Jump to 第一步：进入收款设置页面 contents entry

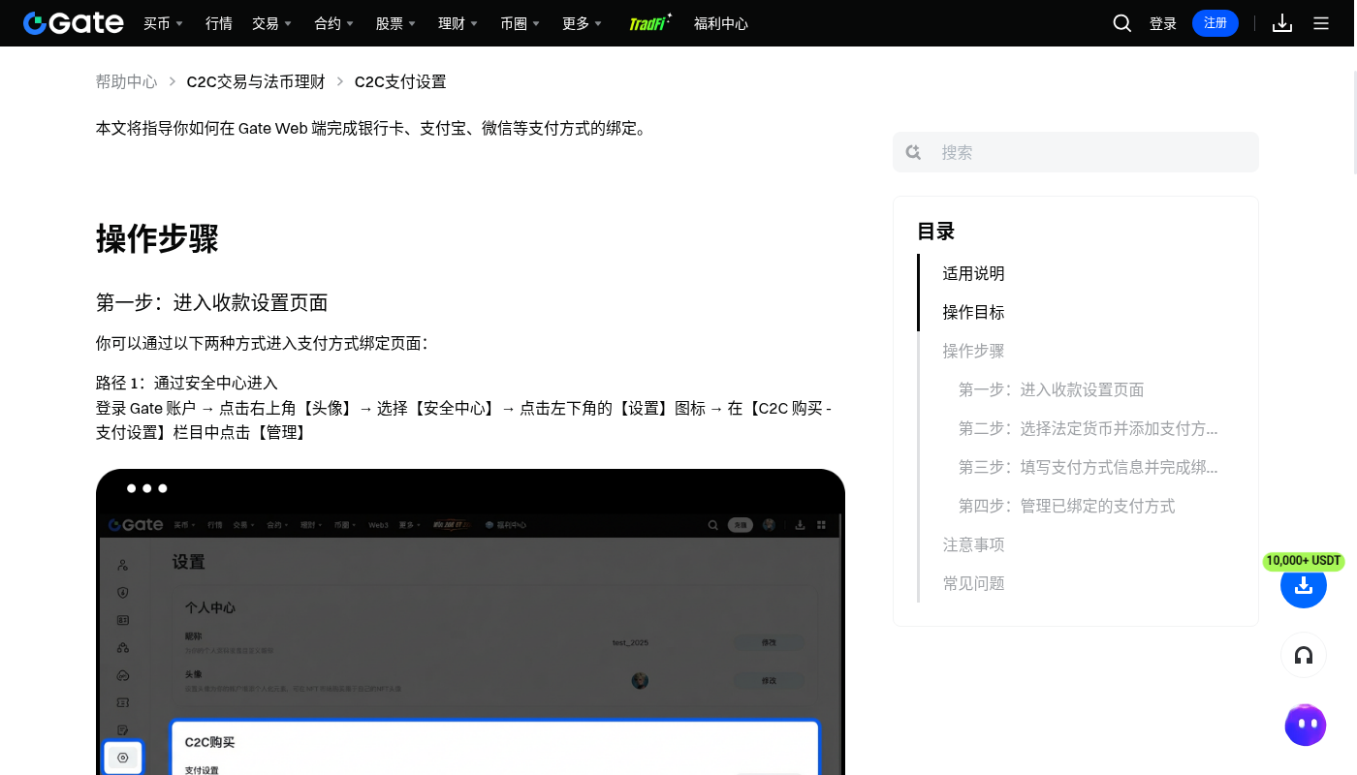click(1051, 389)
